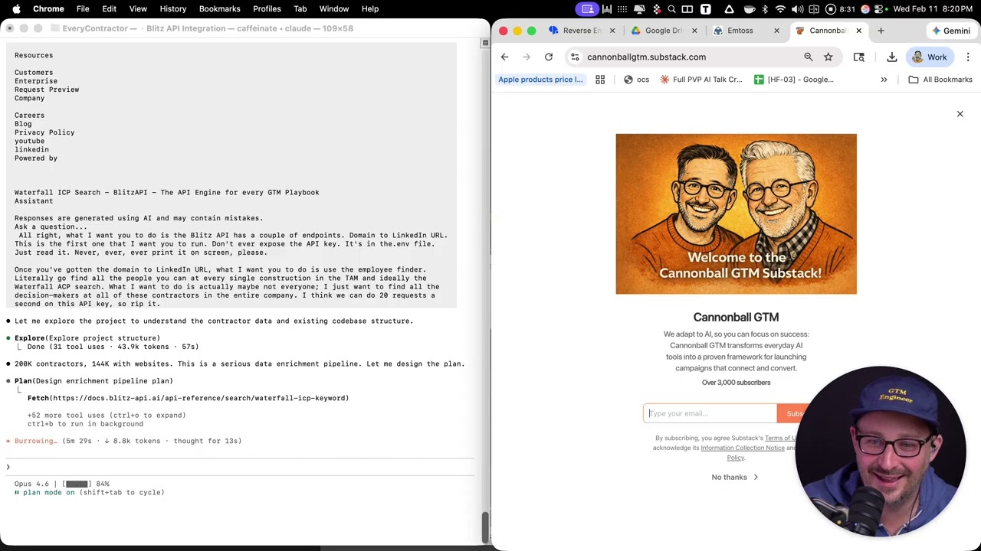The image size is (981, 551).
Task: Open the History menu
Action: pyautogui.click(x=173, y=9)
